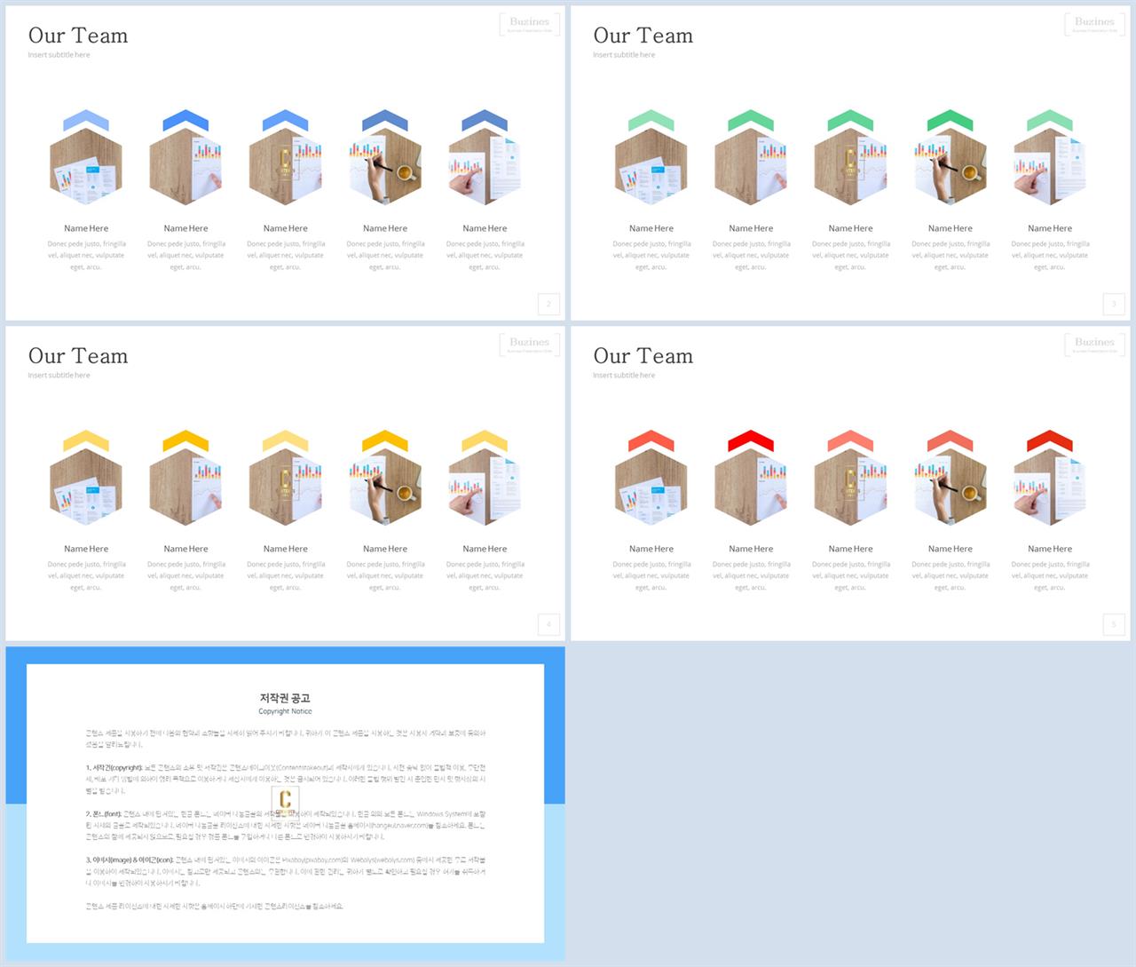This screenshot has height=967, width=1136.
Task: Click the first green chevron icon
Action: point(651,121)
